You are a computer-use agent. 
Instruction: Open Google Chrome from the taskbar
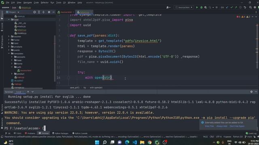point(150,142)
